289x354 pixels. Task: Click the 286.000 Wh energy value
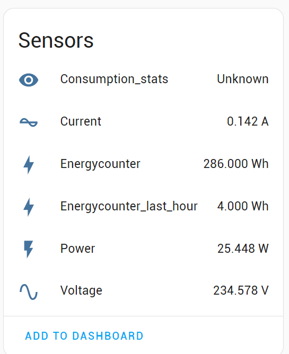236,164
